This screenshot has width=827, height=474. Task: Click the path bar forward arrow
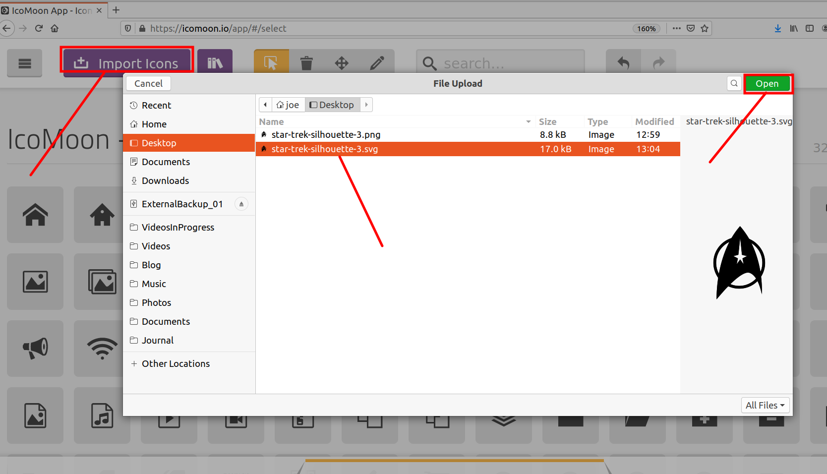coord(366,105)
